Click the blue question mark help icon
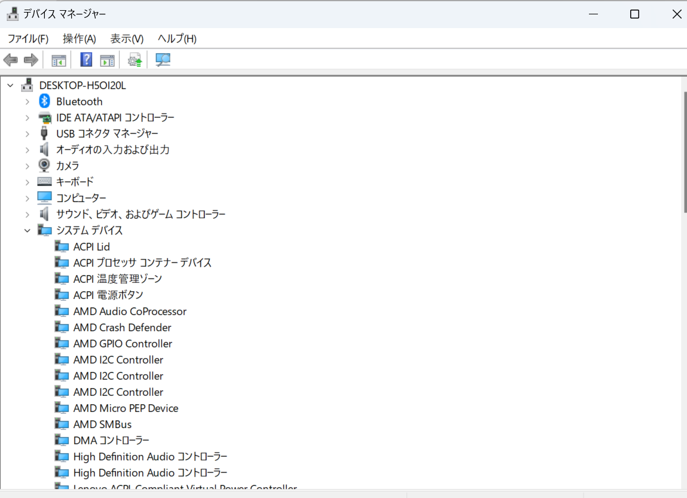 pos(86,60)
